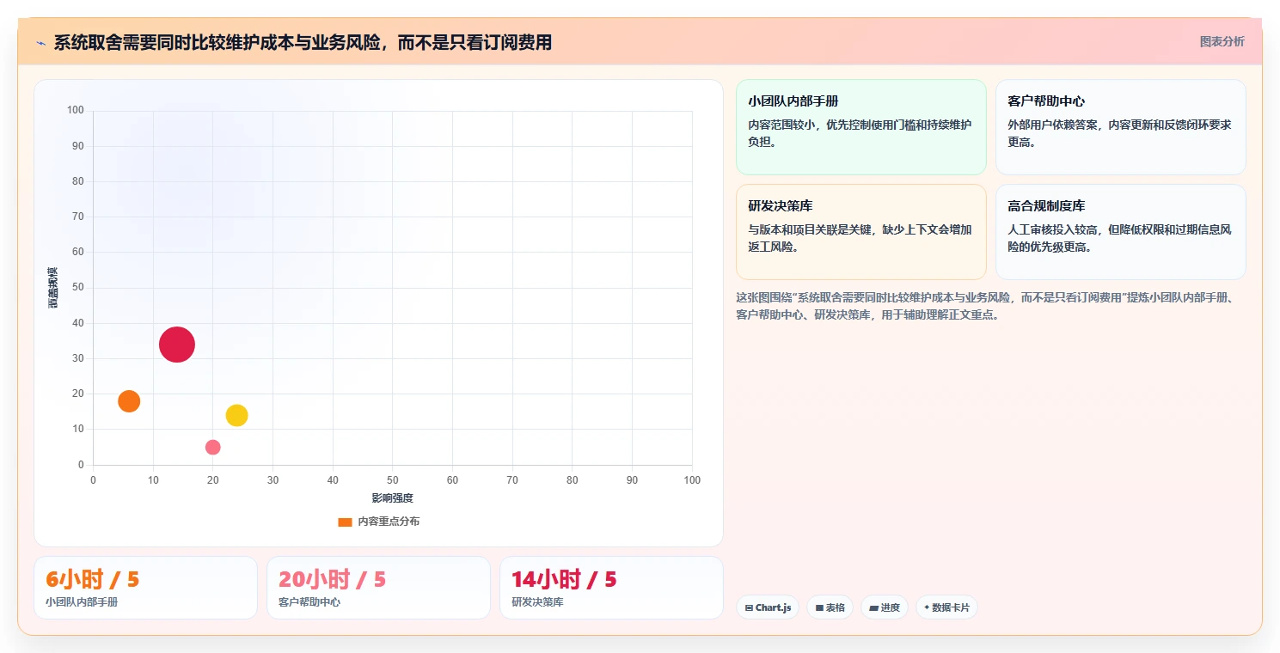Select the 数据卡片 tag chip
1280x653 pixels.
click(946, 607)
